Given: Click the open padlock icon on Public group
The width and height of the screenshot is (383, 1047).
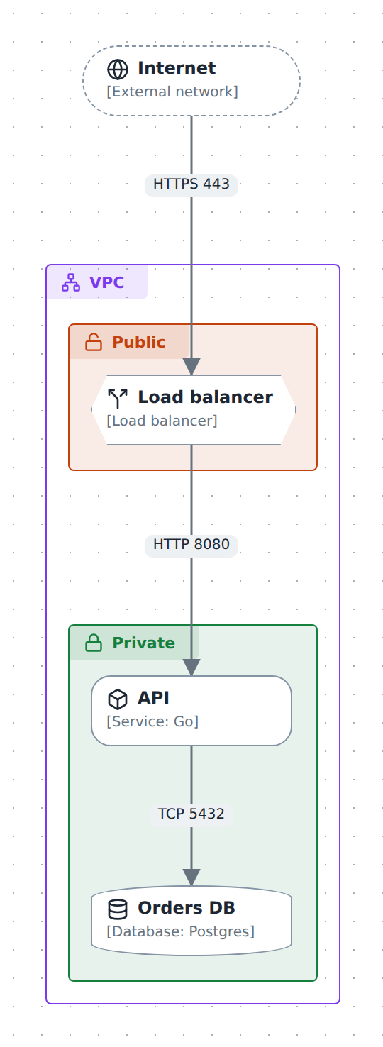Looking at the screenshot, I should (94, 342).
